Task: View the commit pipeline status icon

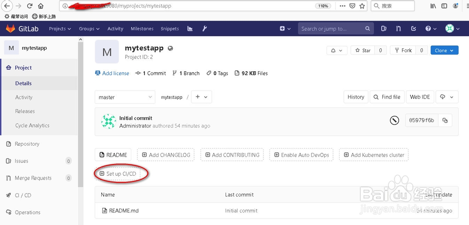Action: click(394, 120)
